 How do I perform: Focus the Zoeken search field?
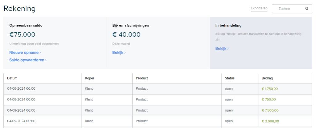pyautogui.click(x=292, y=9)
